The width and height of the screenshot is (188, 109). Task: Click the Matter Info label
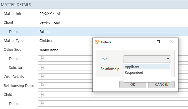click(13, 13)
